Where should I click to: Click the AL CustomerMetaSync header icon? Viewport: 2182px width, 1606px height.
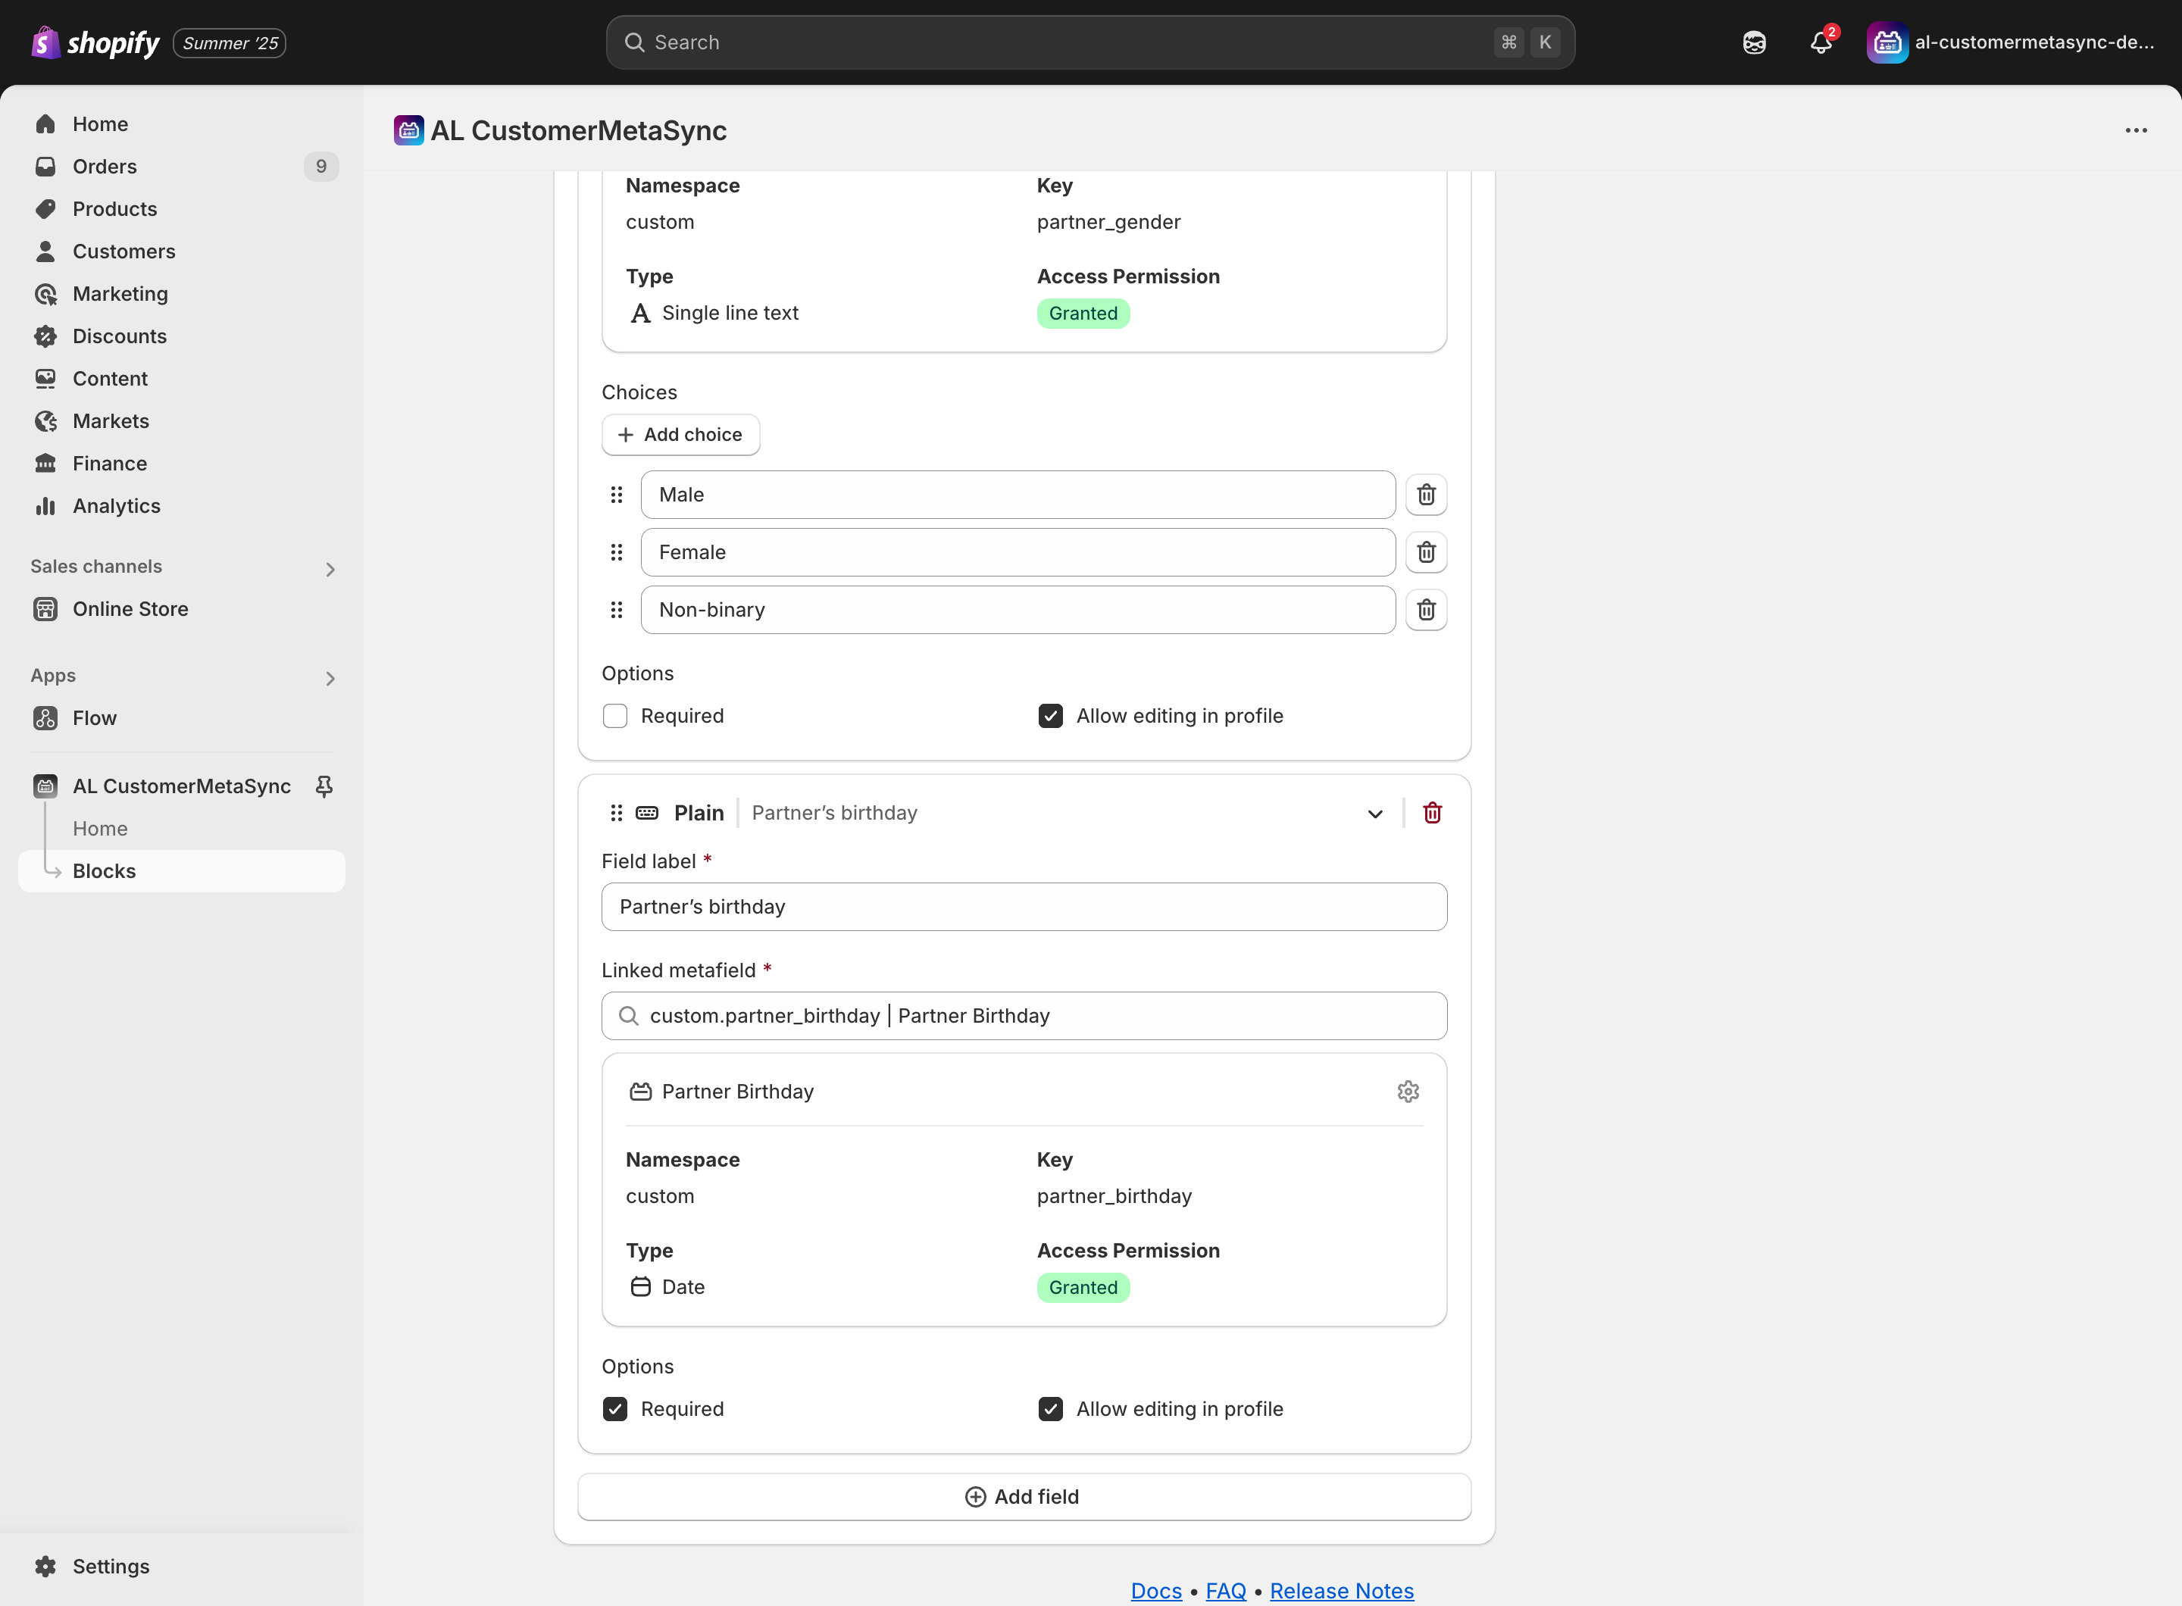pyautogui.click(x=408, y=130)
